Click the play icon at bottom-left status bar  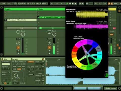(2, 88)
